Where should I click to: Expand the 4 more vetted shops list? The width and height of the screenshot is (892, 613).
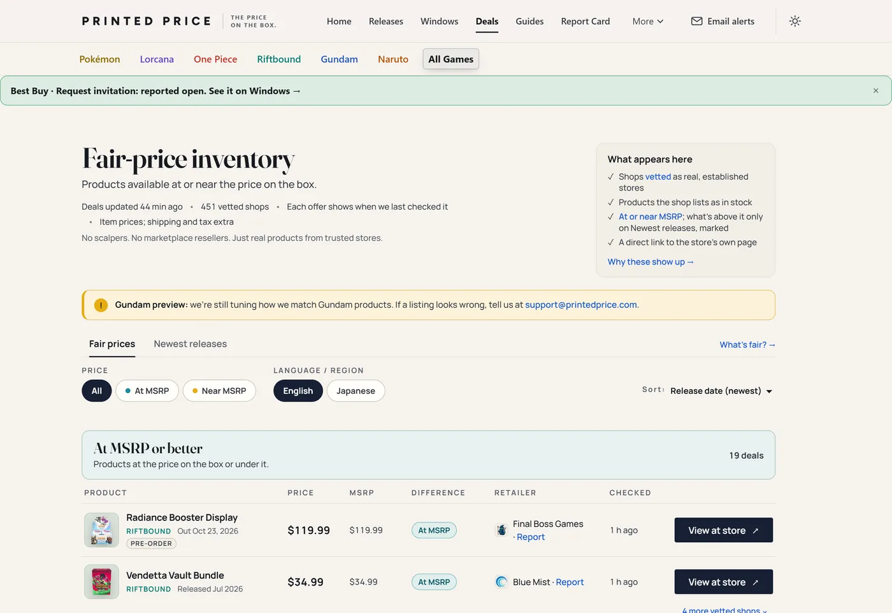pyautogui.click(x=724, y=610)
